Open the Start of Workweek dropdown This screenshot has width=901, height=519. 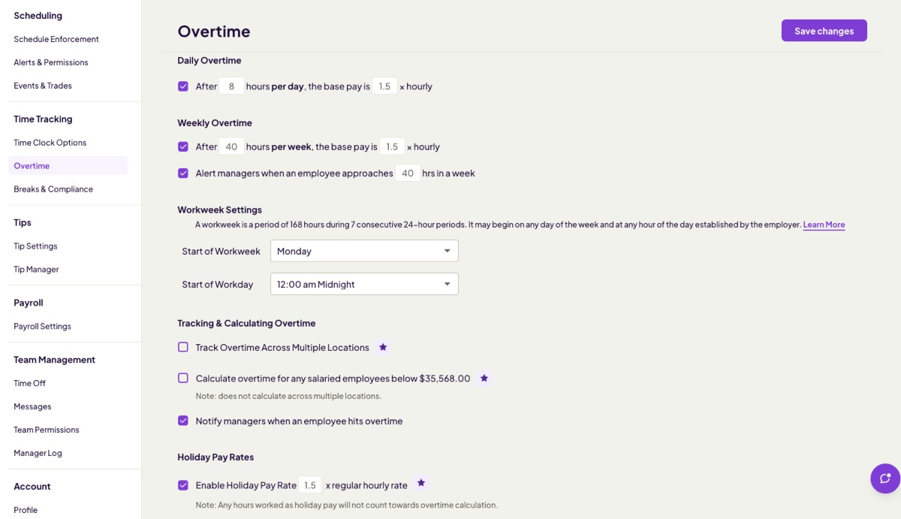tap(364, 251)
